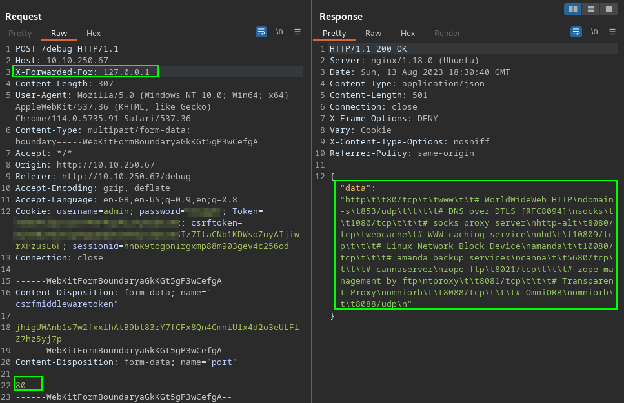Select side-by-side layout view button
This screenshot has width=624, height=403.
(572, 9)
